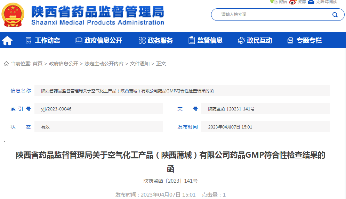Click the 发布时间 label in info table
Image resolution: width=346 pixels, height=199 pixels.
pyautogui.click(x=187, y=127)
